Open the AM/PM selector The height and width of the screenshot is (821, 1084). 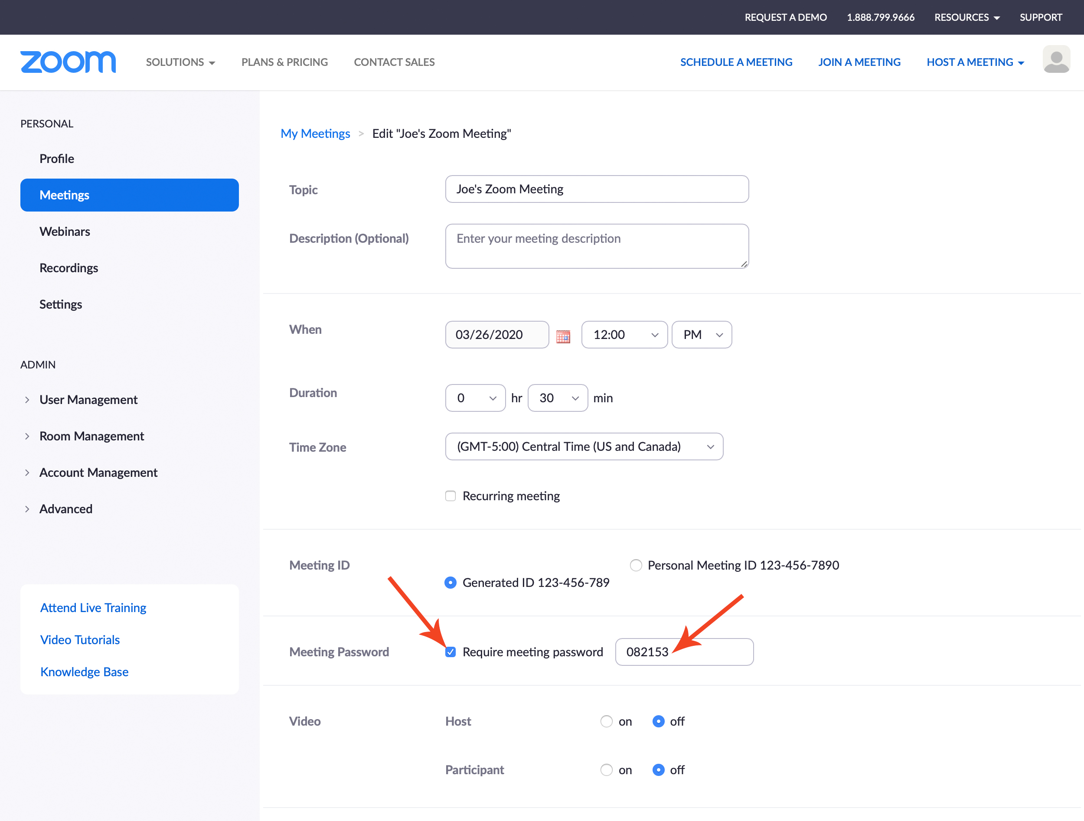click(701, 335)
